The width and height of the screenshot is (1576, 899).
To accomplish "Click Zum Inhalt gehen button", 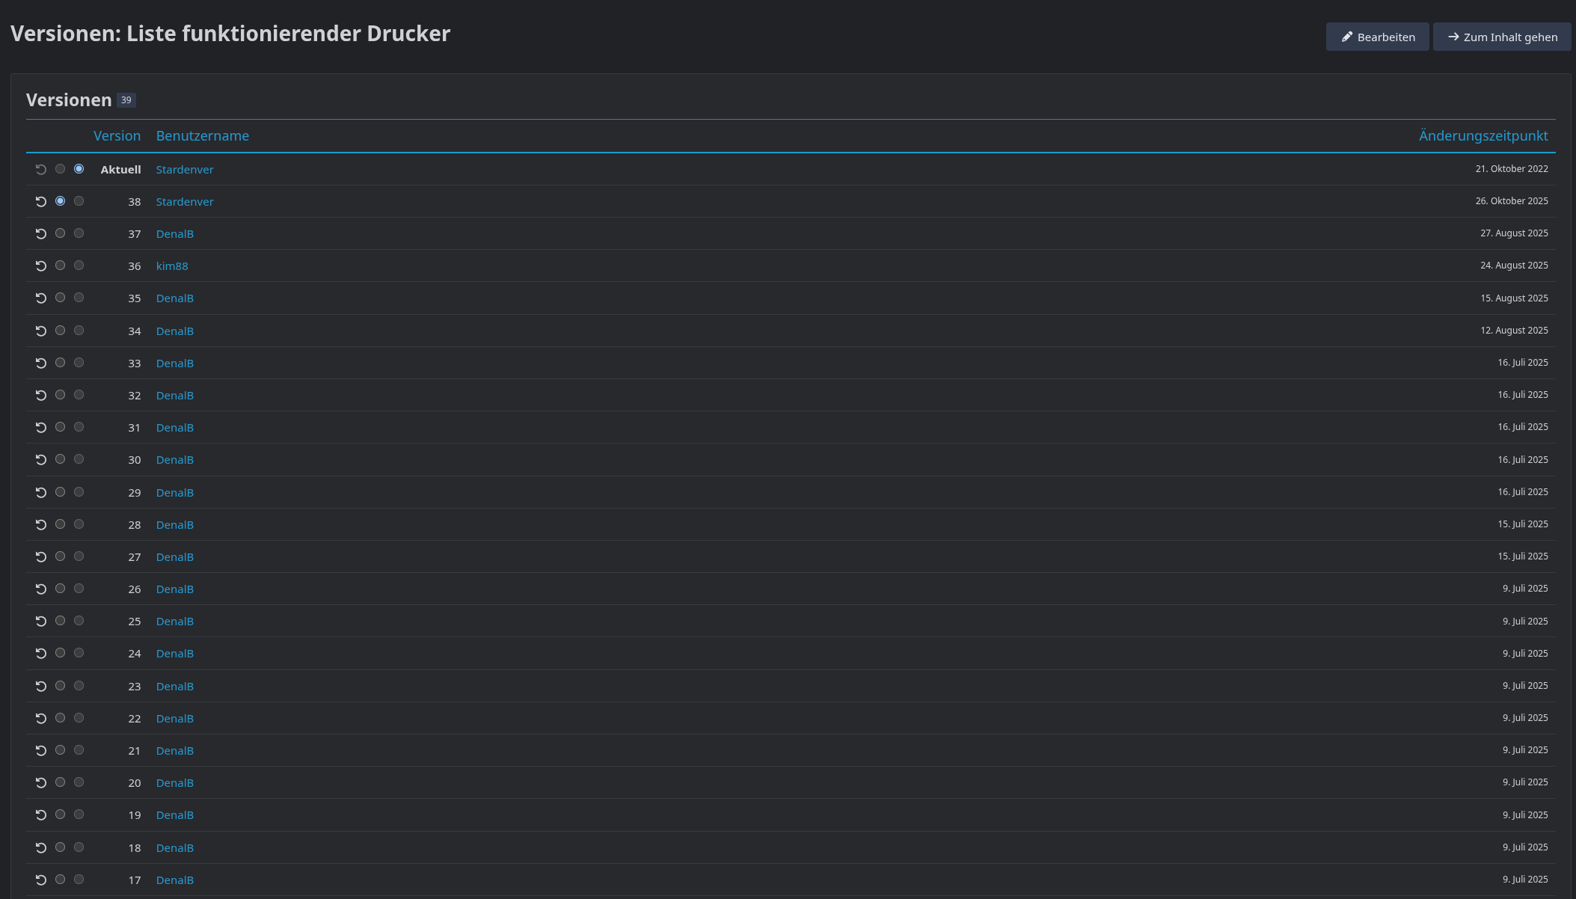I will click(1502, 37).
